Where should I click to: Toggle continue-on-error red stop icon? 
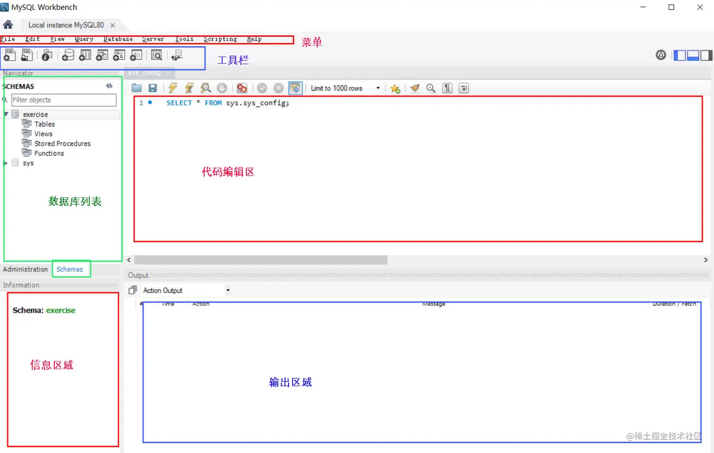[242, 88]
